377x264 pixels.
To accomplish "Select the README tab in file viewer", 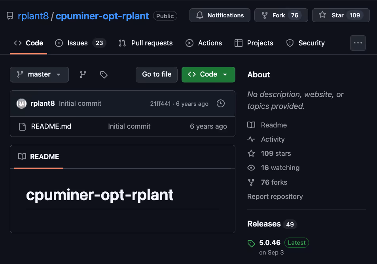I will (x=38, y=157).
